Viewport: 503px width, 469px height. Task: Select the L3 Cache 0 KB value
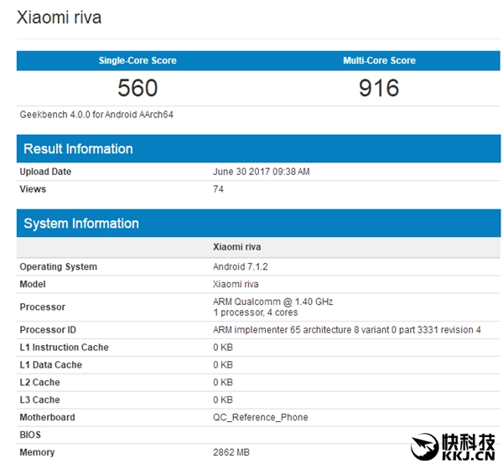click(223, 399)
